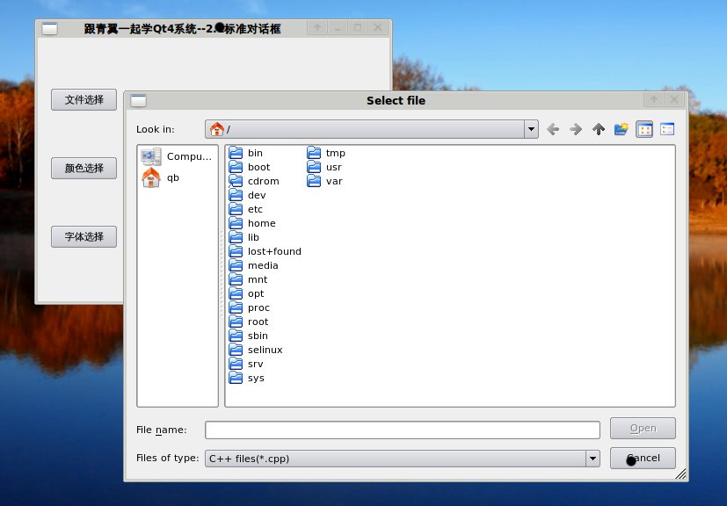Go to parent directory with up arrow
Viewport: 727px width, 506px height.
[599, 129]
